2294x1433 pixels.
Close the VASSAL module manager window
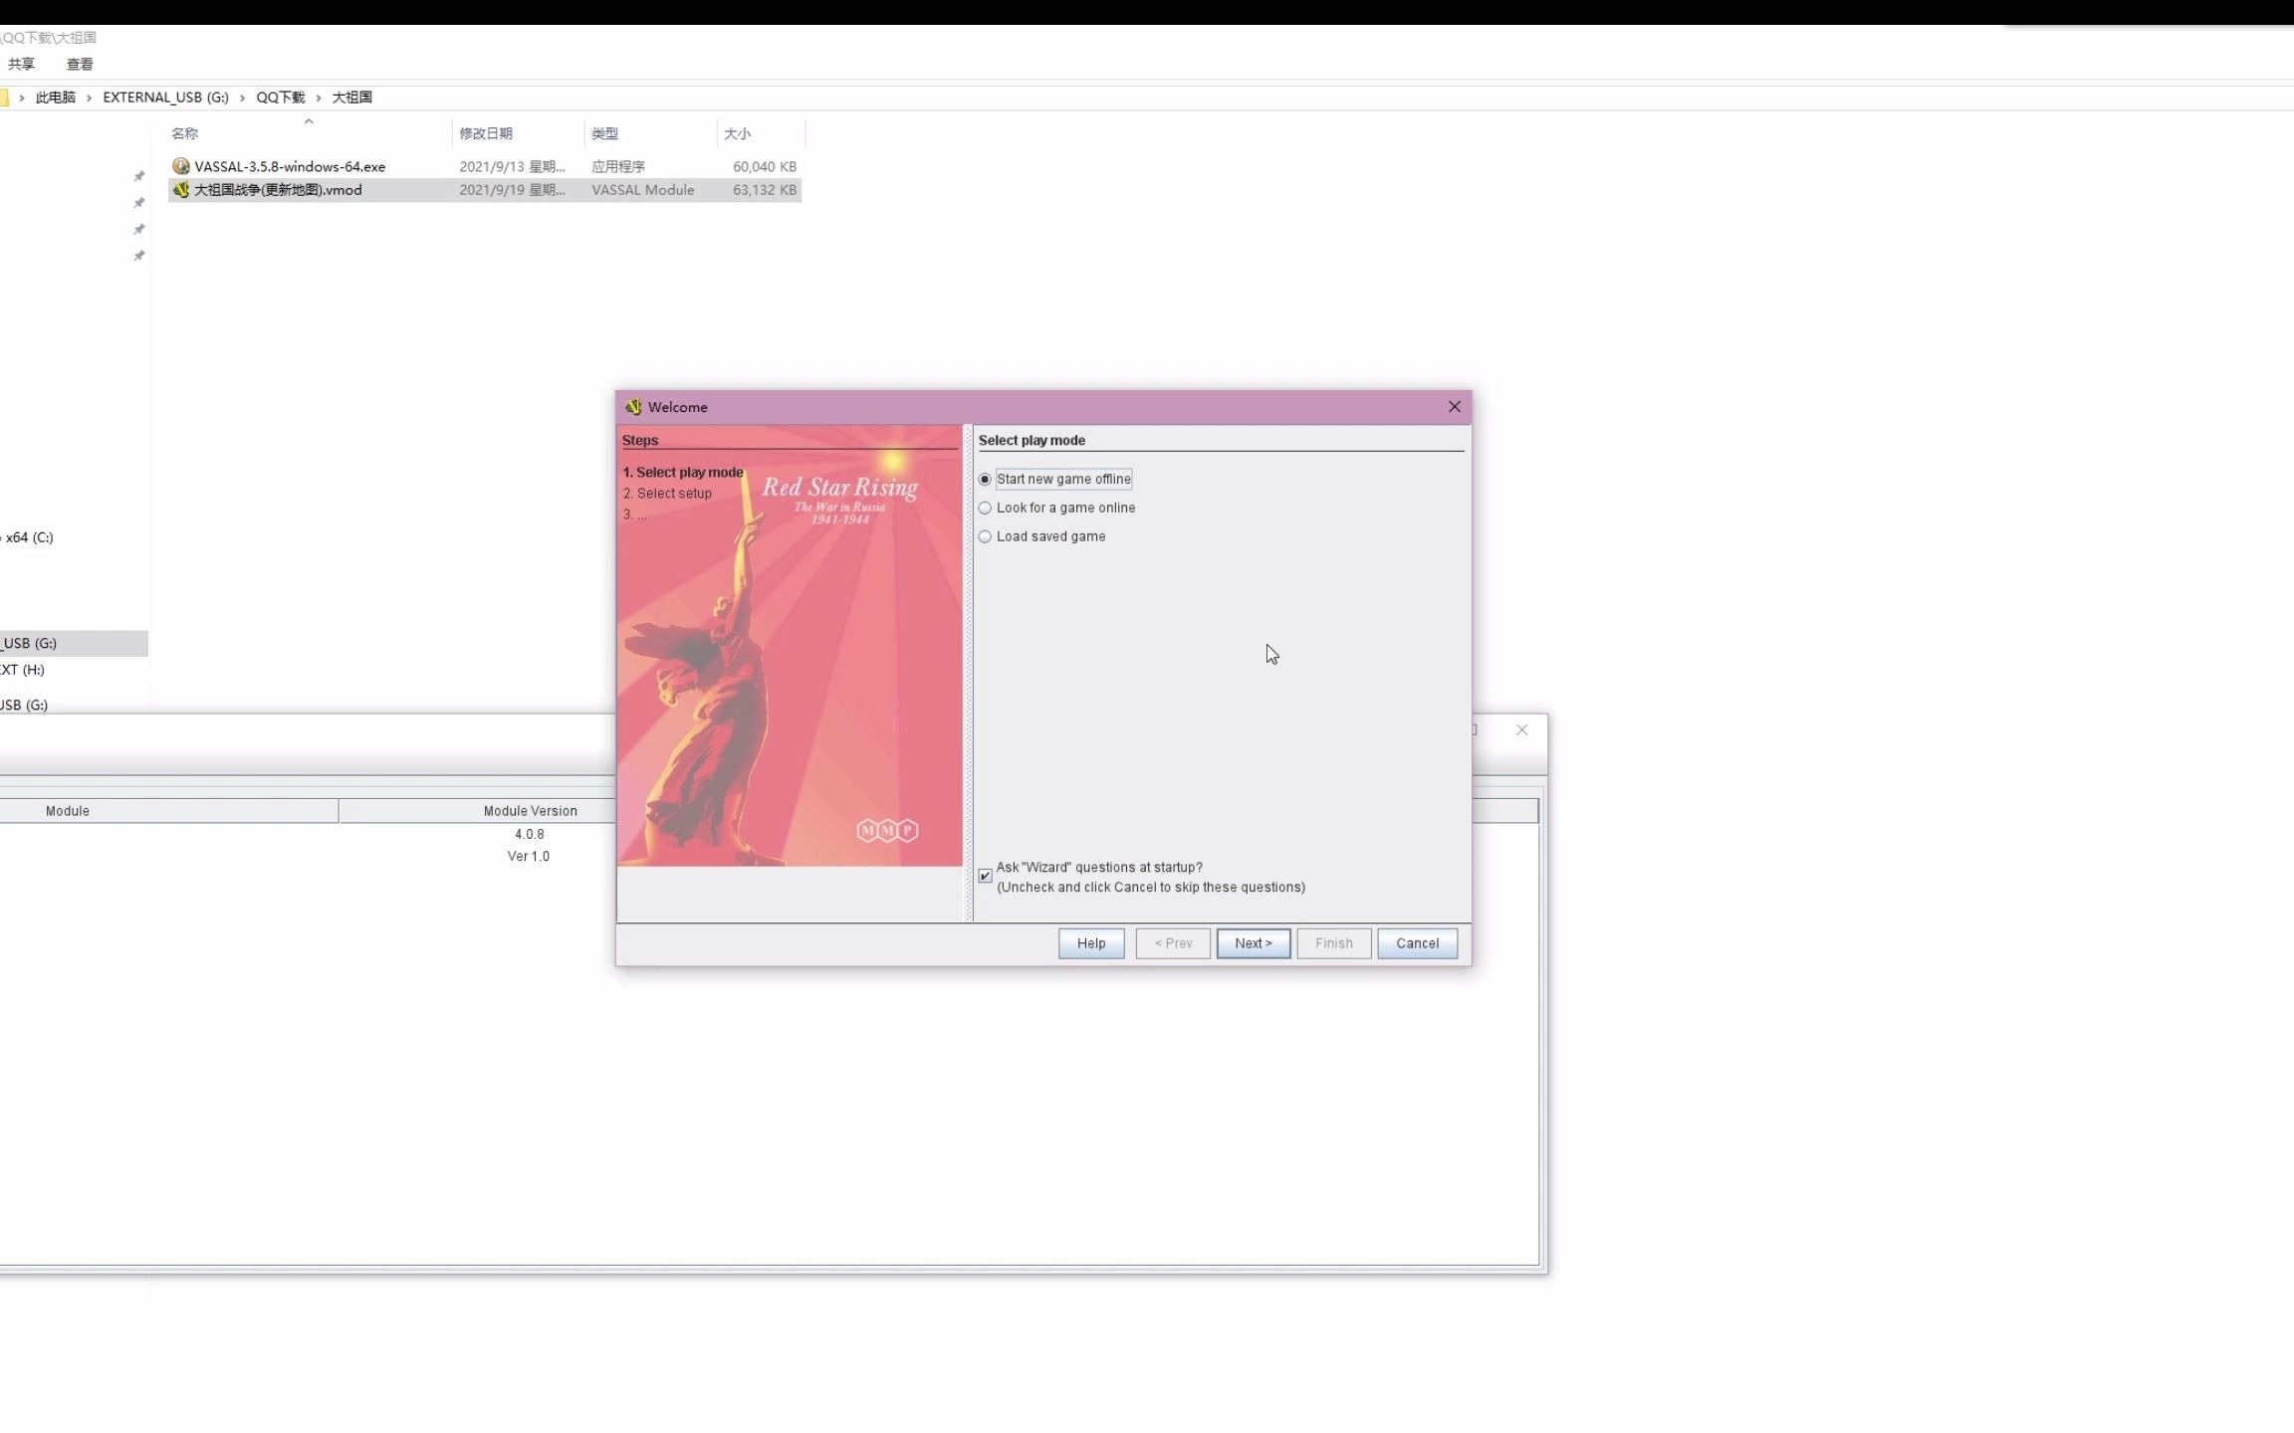pos(1521,730)
